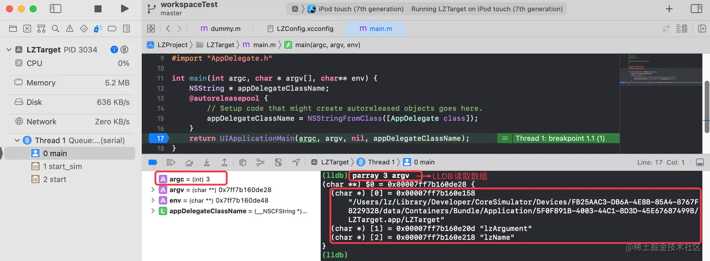710x261 pixels.
Task: Open the source control navigator
Action: click(27, 29)
